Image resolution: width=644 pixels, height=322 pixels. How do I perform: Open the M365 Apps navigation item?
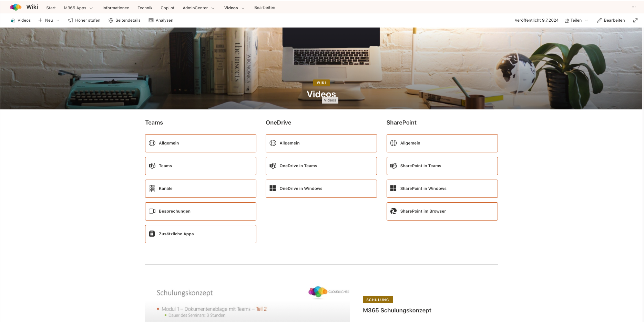point(75,8)
